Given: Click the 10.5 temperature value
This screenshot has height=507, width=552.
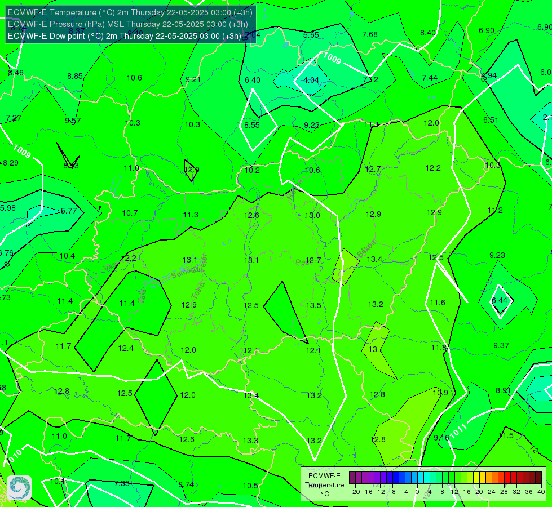Looking at the screenshot, I should 250,486.
